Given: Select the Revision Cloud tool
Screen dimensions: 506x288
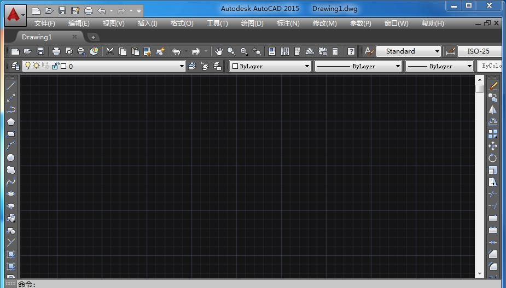Looking at the screenshot, I should click(x=11, y=169).
